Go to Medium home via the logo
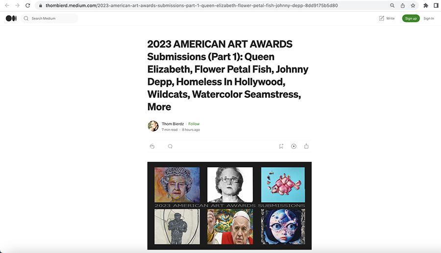The image size is (441, 253). coord(11,18)
